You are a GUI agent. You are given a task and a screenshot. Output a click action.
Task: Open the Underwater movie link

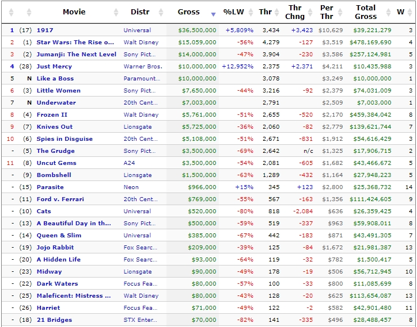56,103
